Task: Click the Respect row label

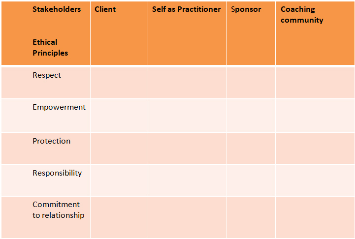Action: [x=47, y=75]
